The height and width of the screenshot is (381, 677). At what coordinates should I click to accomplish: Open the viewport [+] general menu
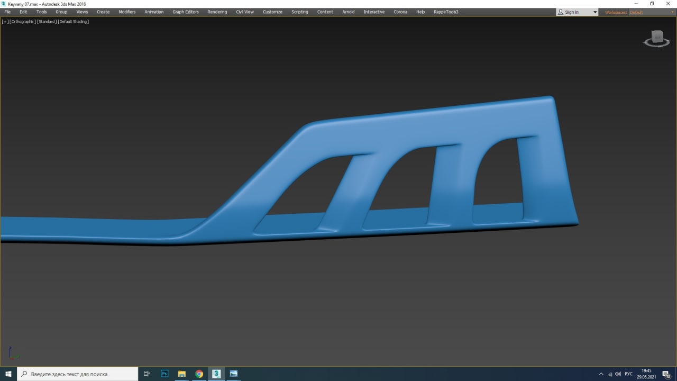pos(5,22)
